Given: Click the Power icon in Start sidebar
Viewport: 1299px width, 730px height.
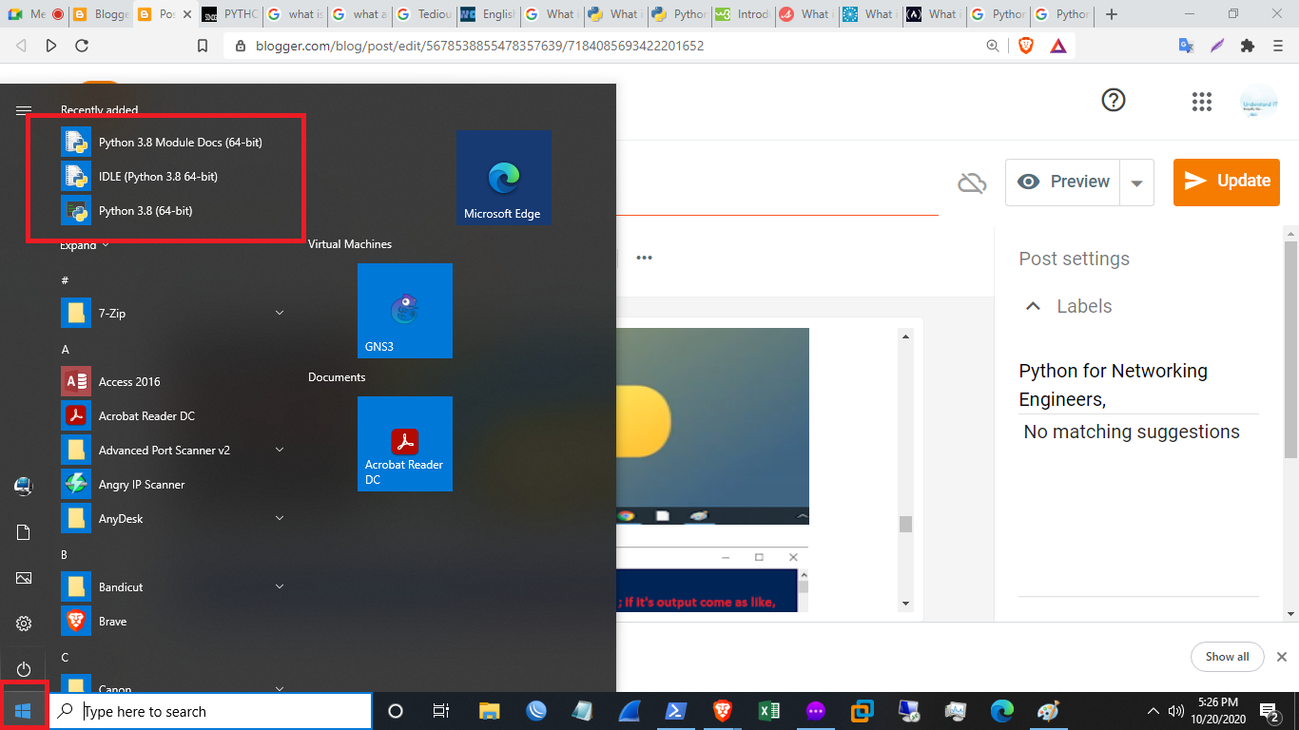Looking at the screenshot, I should pos(24,670).
